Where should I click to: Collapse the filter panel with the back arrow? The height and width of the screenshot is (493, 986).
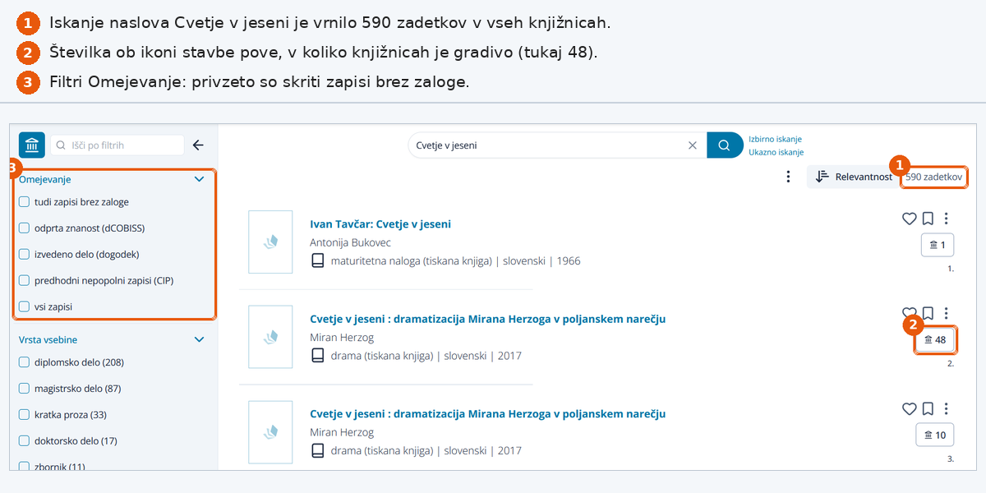click(198, 145)
